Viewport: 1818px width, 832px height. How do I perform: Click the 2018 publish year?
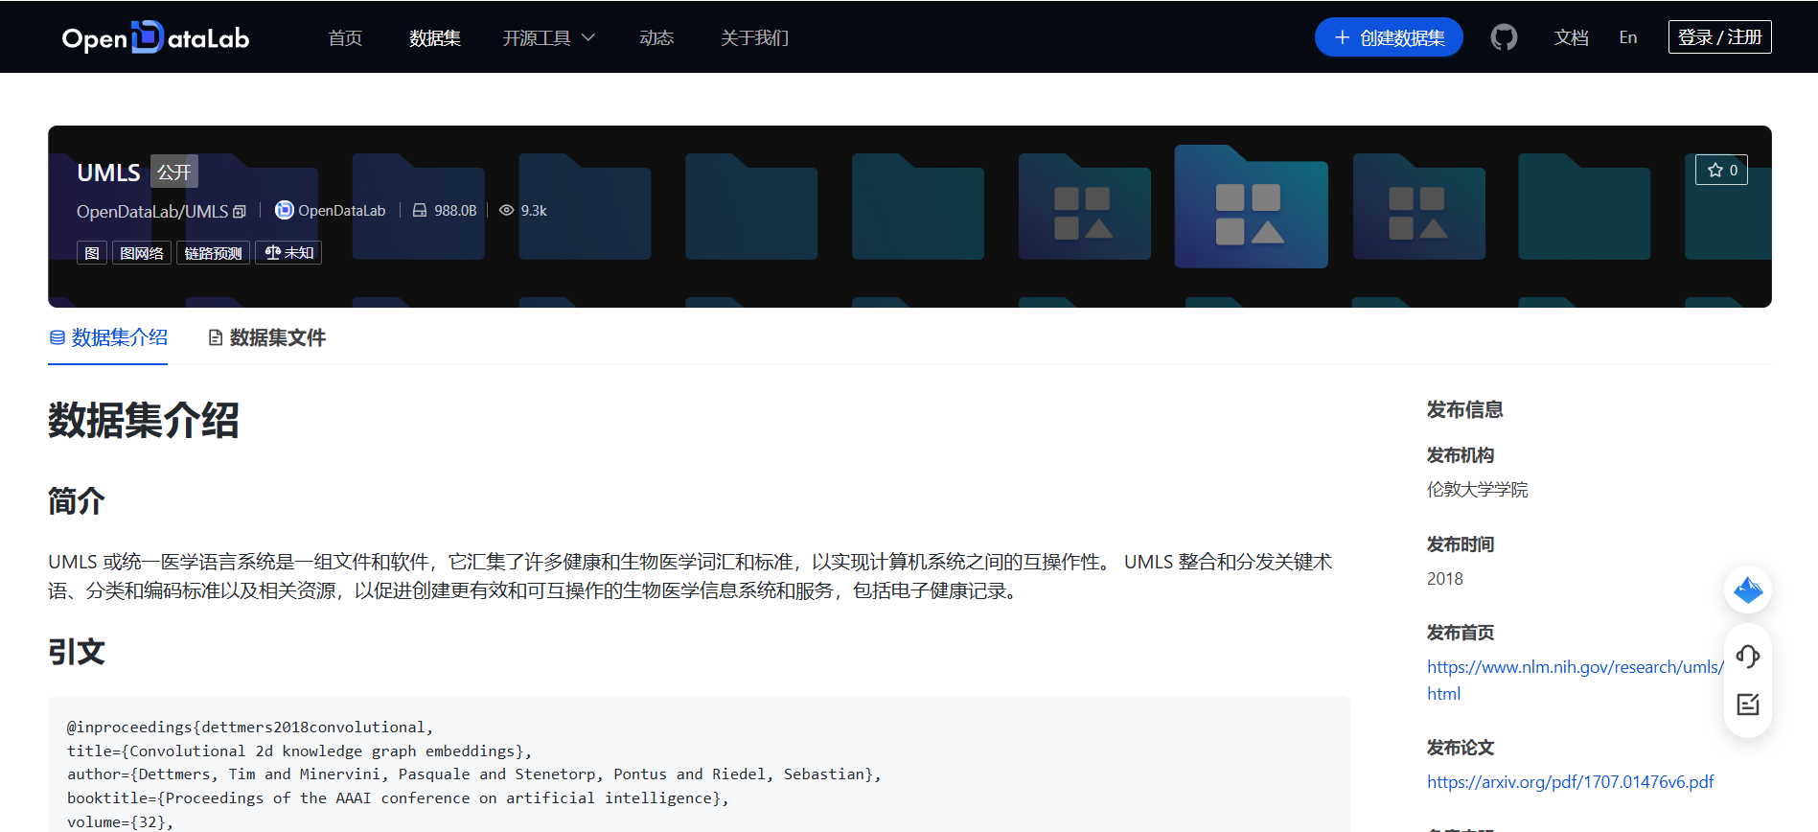click(x=1444, y=578)
